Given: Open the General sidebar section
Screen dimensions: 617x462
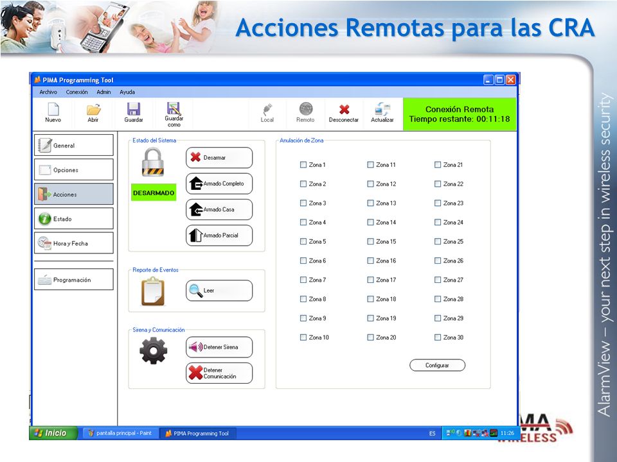Looking at the screenshot, I should pyautogui.click(x=73, y=146).
